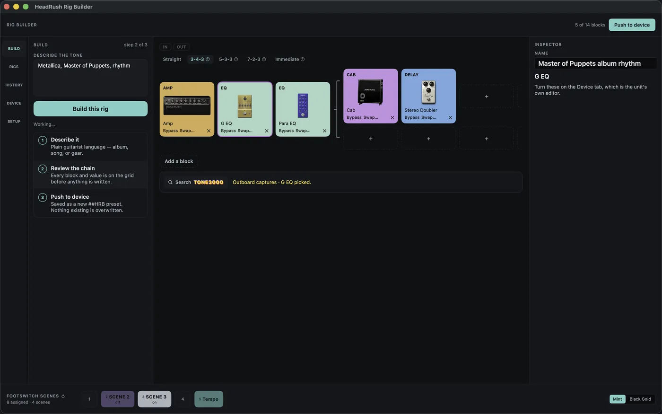Click the footswitch 5 Tempo button
The width and height of the screenshot is (662, 414).
click(x=209, y=399)
